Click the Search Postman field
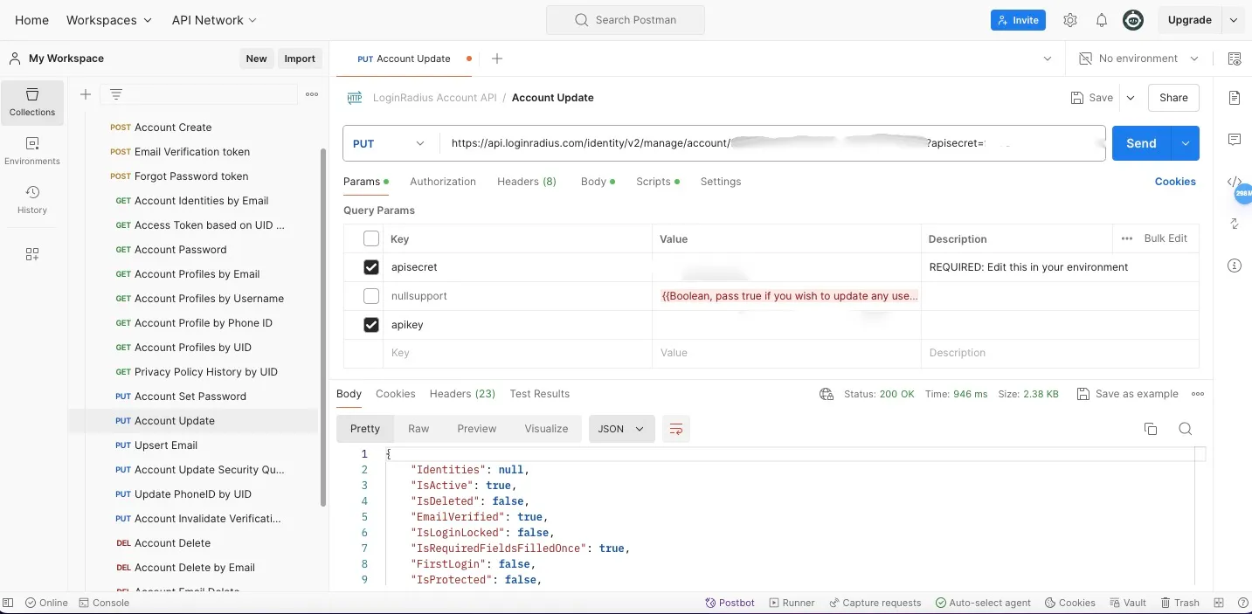1252x614 pixels. tap(626, 20)
